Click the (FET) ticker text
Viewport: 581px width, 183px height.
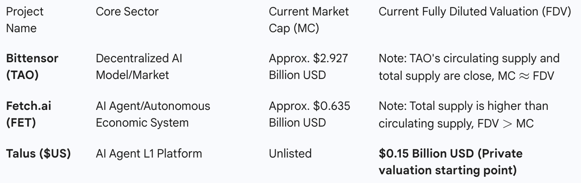[21, 123]
